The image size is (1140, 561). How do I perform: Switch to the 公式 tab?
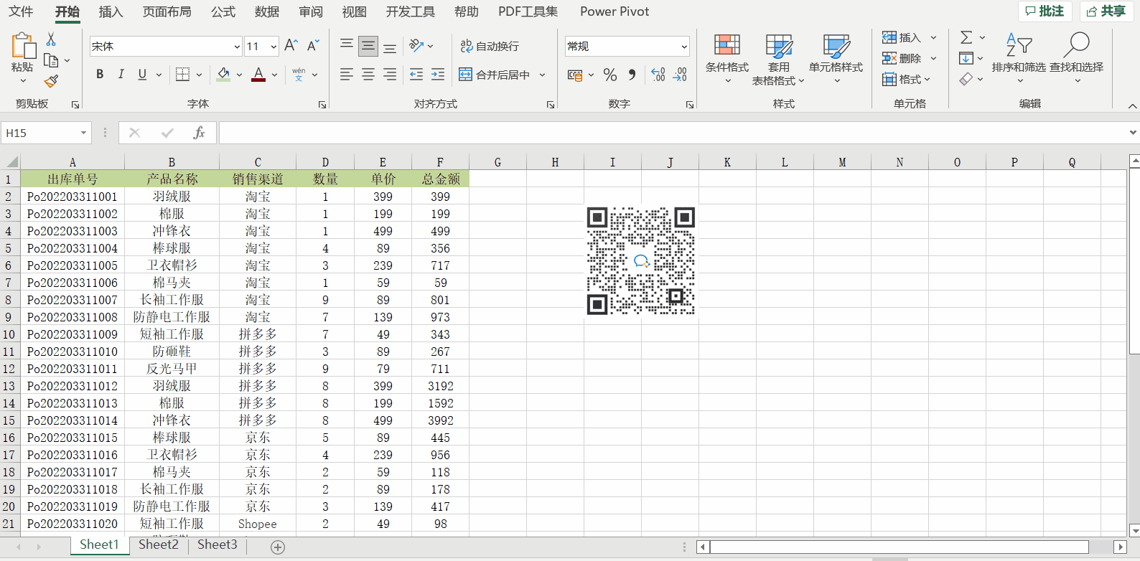pos(223,11)
